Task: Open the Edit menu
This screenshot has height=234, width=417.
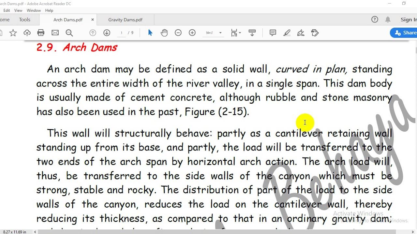Action: point(7,10)
